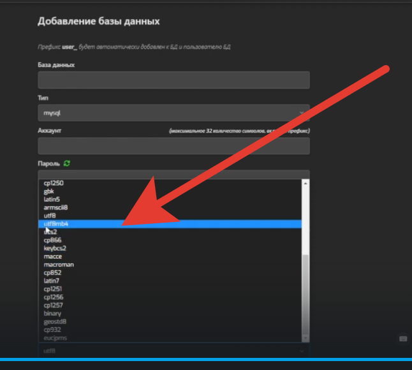Pick the cp866 encoding option
The height and width of the screenshot is (370, 412).
coord(52,240)
